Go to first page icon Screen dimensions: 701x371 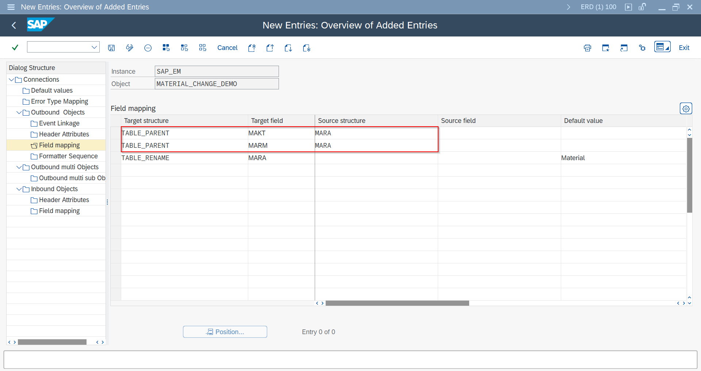pos(252,48)
